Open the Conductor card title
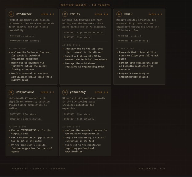 coord(24,14)
